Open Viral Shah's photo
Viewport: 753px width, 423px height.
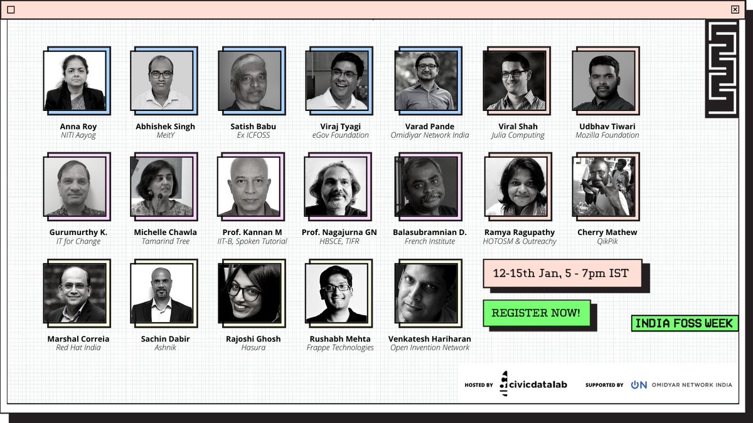point(515,81)
